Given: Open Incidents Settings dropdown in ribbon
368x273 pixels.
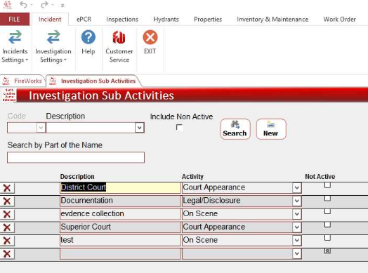Looking at the screenshot, I should click(15, 47).
